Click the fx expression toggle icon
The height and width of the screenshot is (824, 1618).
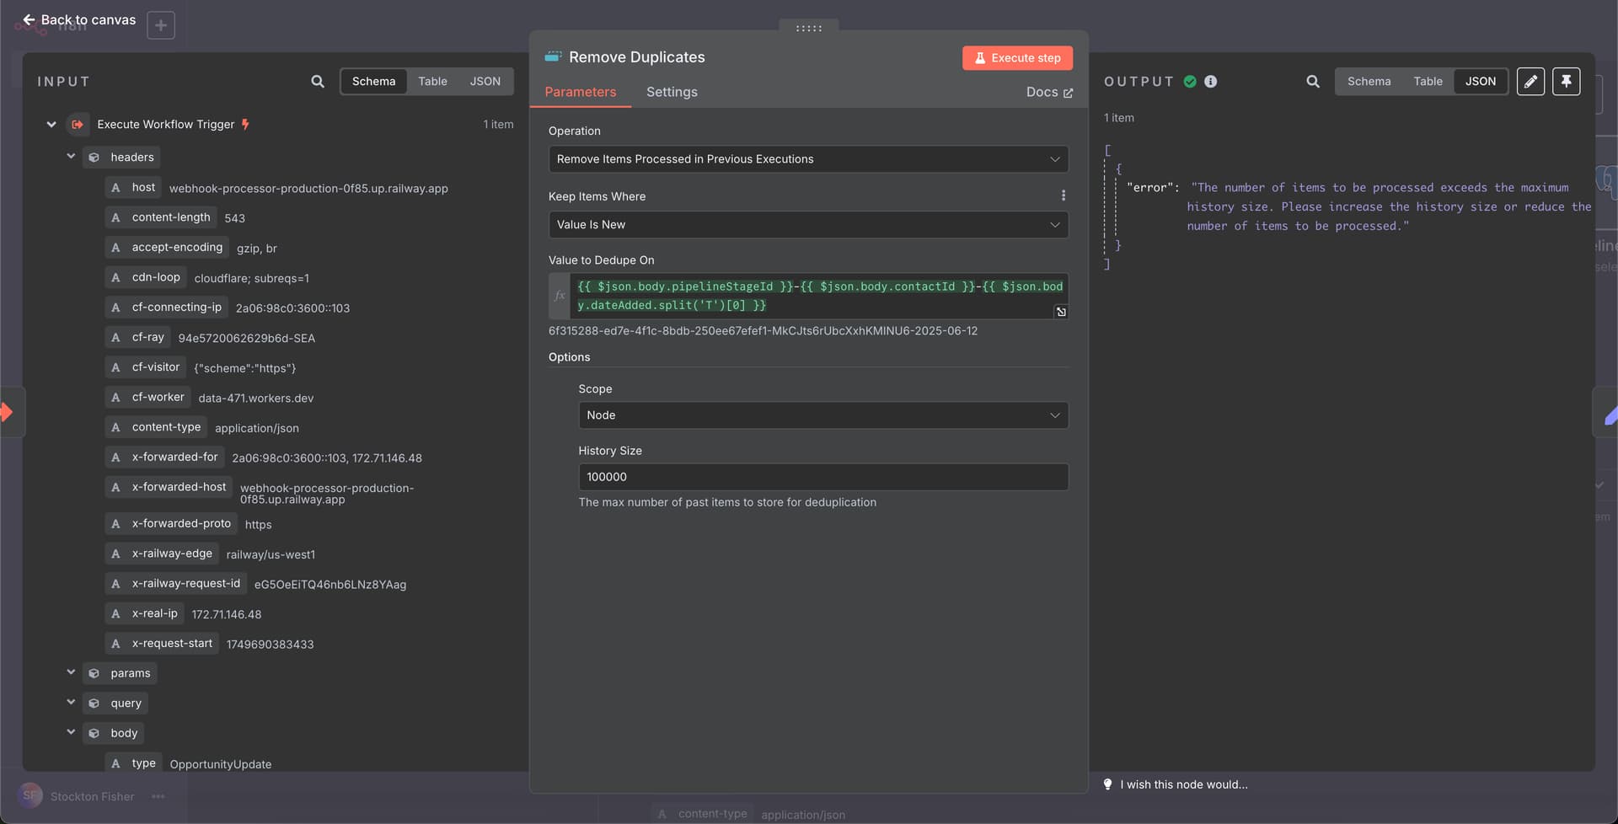click(x=560, y=296)
